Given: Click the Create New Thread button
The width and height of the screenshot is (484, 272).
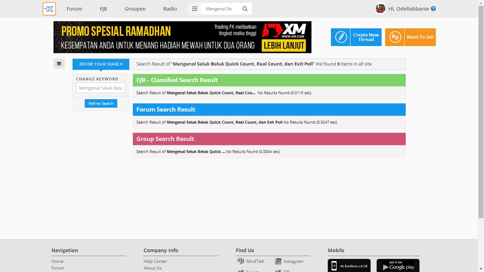Looking at the screenshot, I should (356, 37).
